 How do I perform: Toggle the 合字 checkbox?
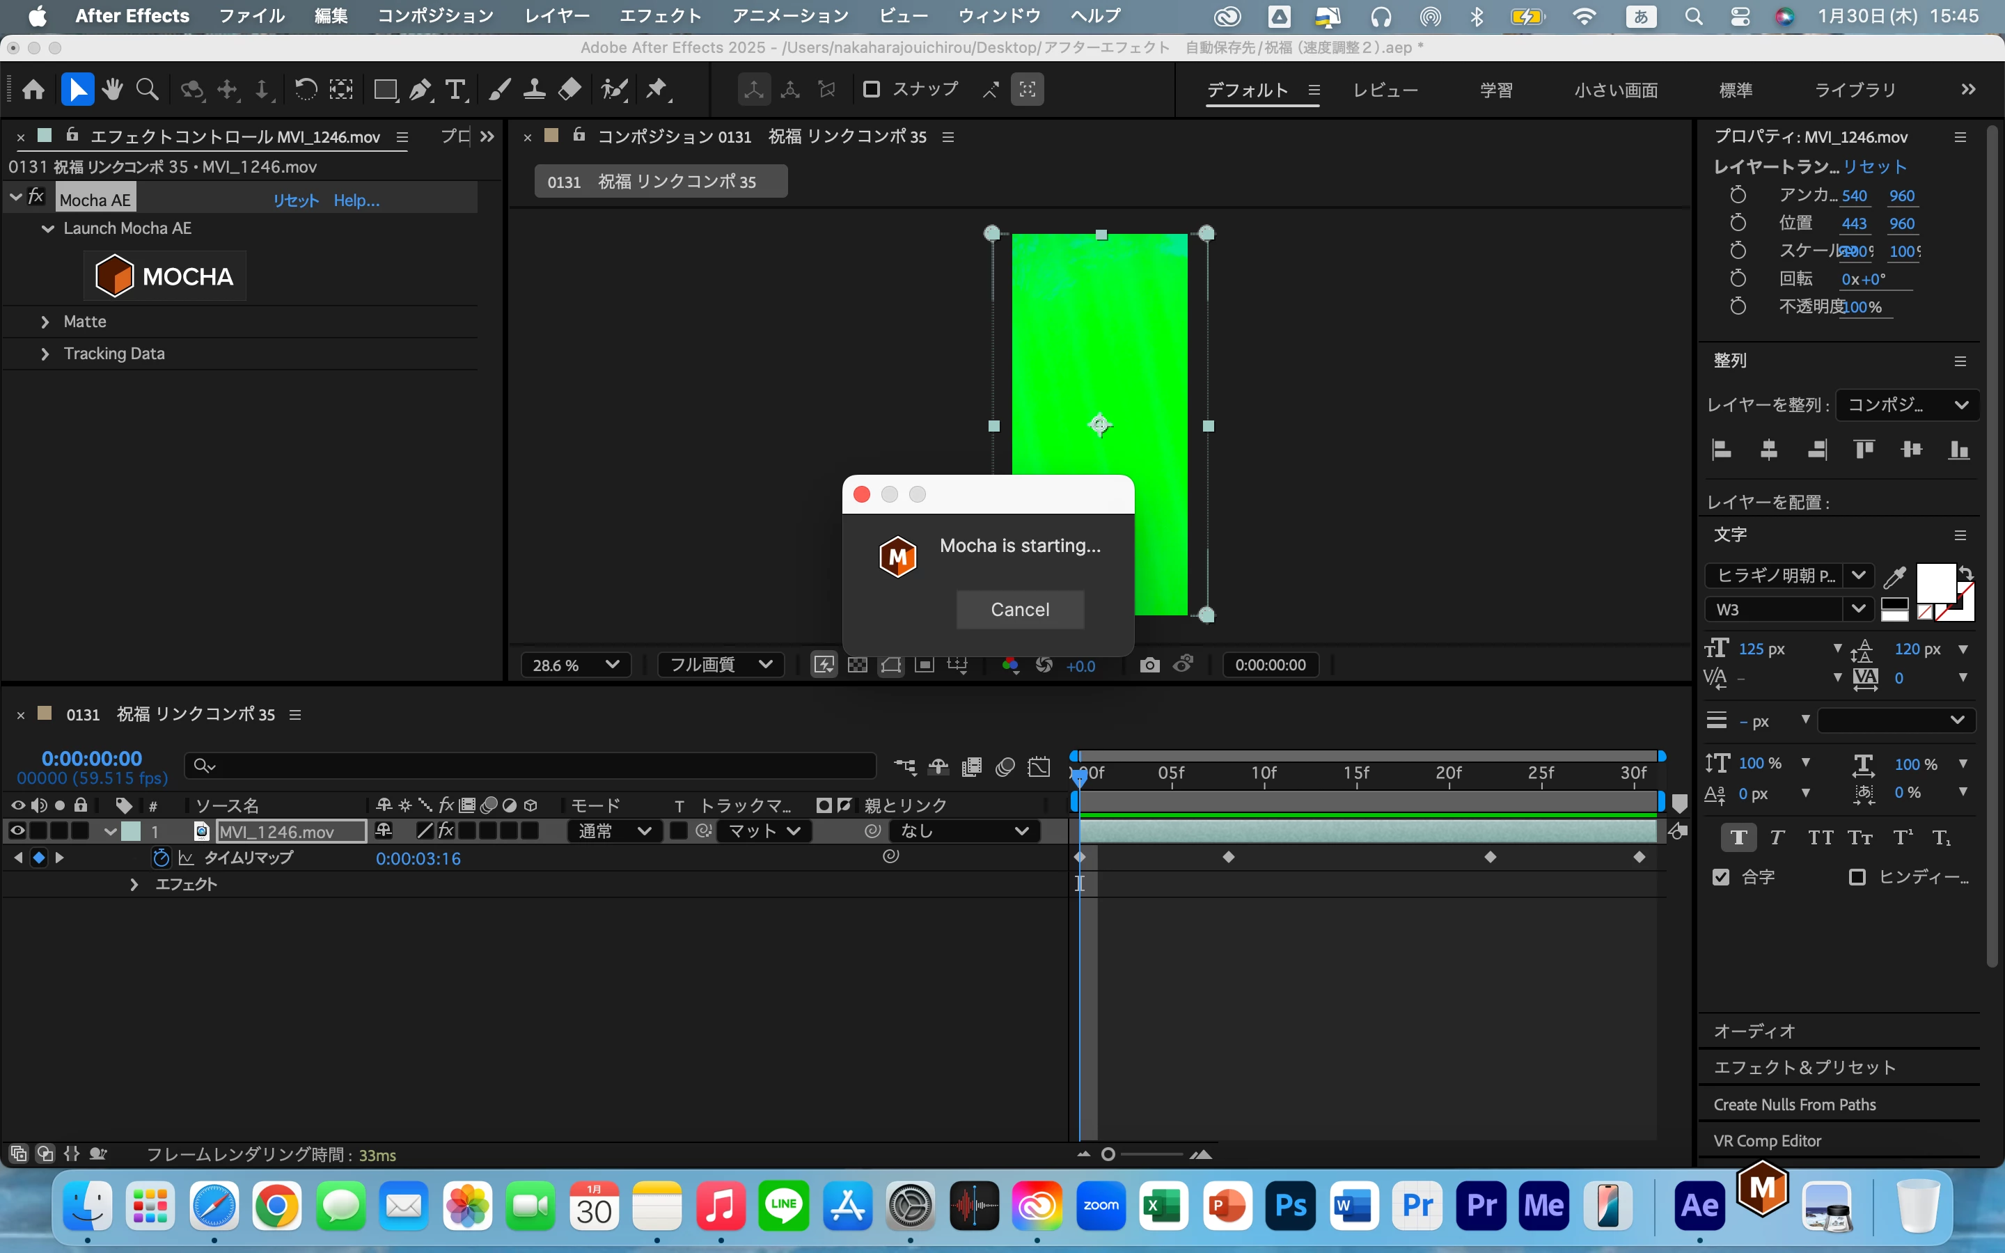click(1721, 877)
